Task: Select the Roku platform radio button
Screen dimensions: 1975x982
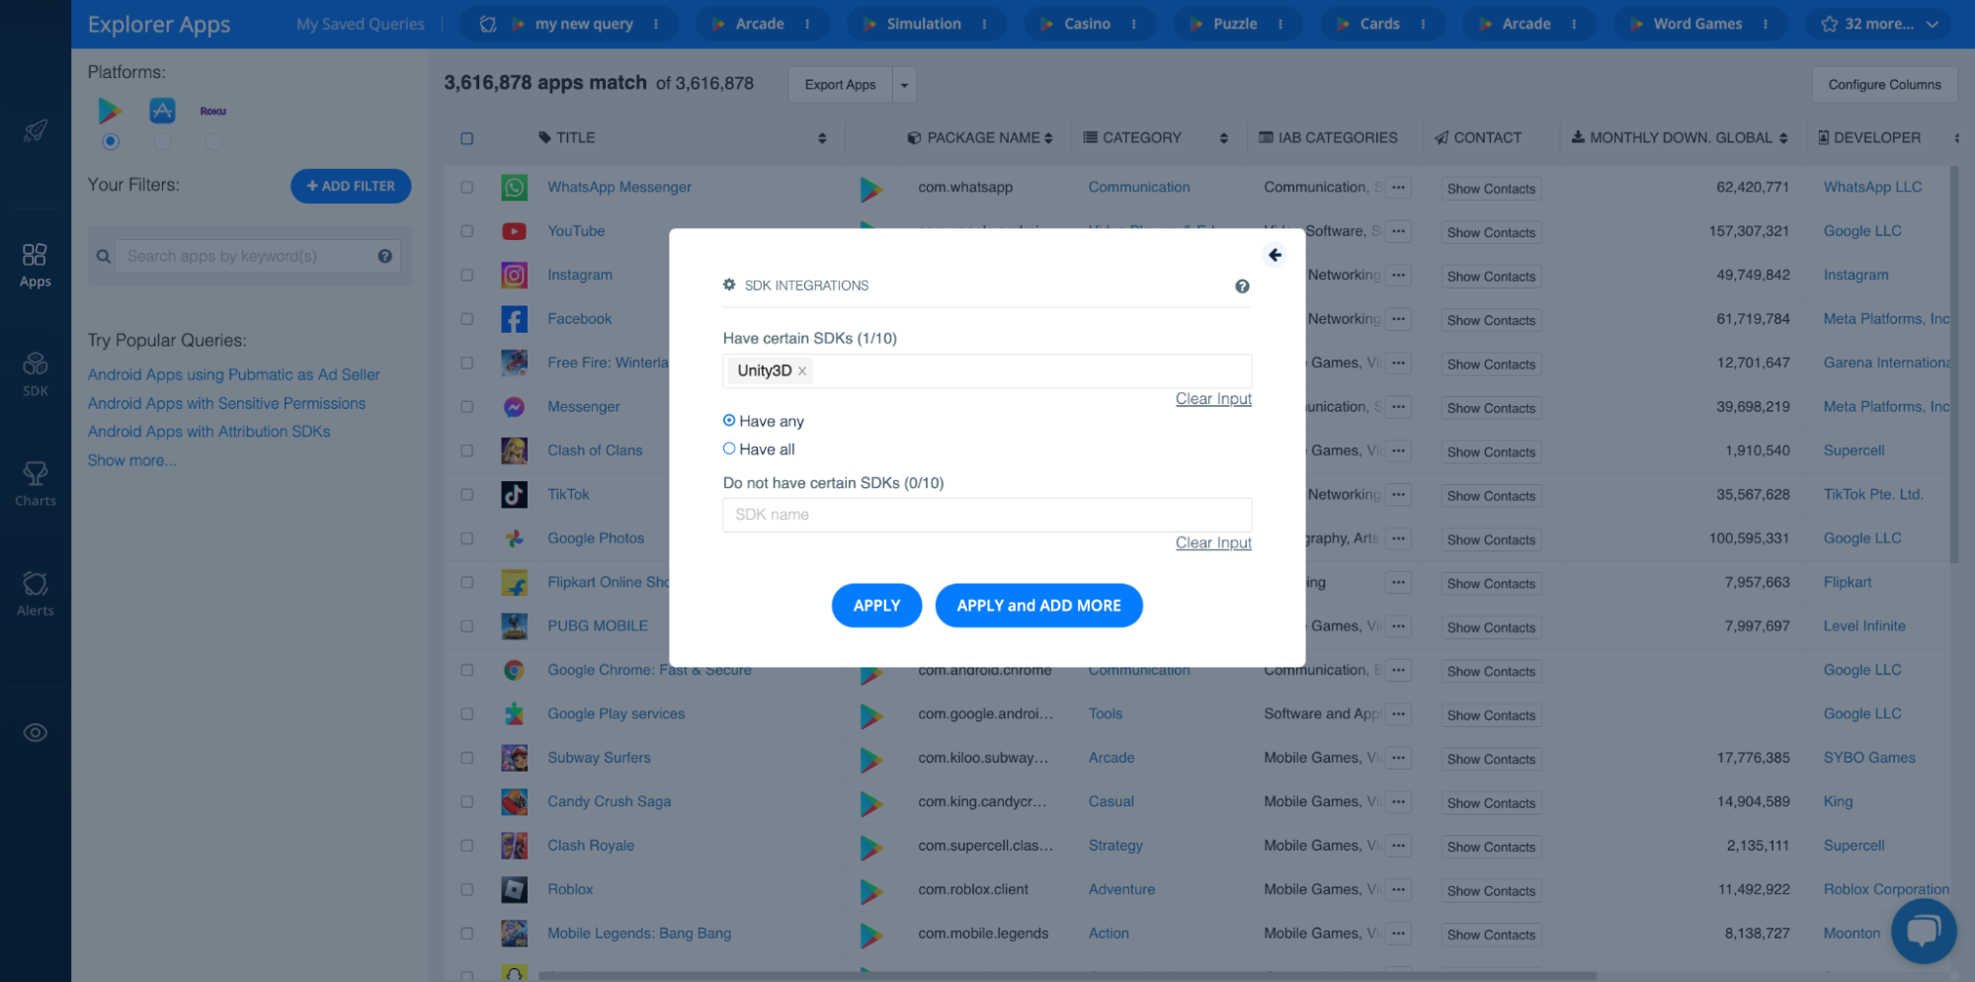Action: click(213, 142)
